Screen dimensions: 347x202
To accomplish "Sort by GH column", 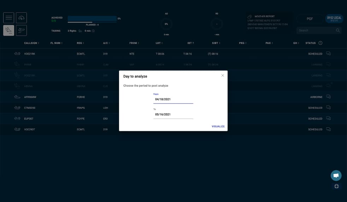I will (296, 43).
